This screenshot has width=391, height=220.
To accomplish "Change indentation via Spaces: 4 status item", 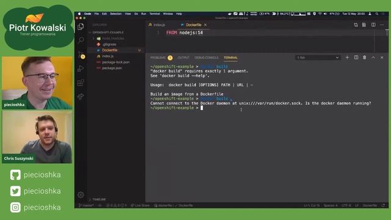I will point(331,205).
